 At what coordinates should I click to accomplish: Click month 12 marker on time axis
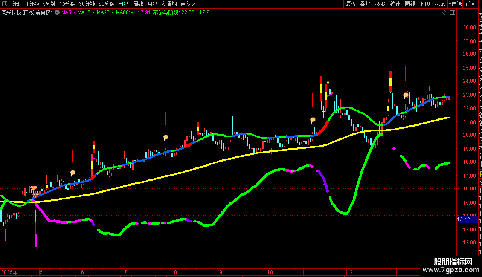[x=349, y=272]
